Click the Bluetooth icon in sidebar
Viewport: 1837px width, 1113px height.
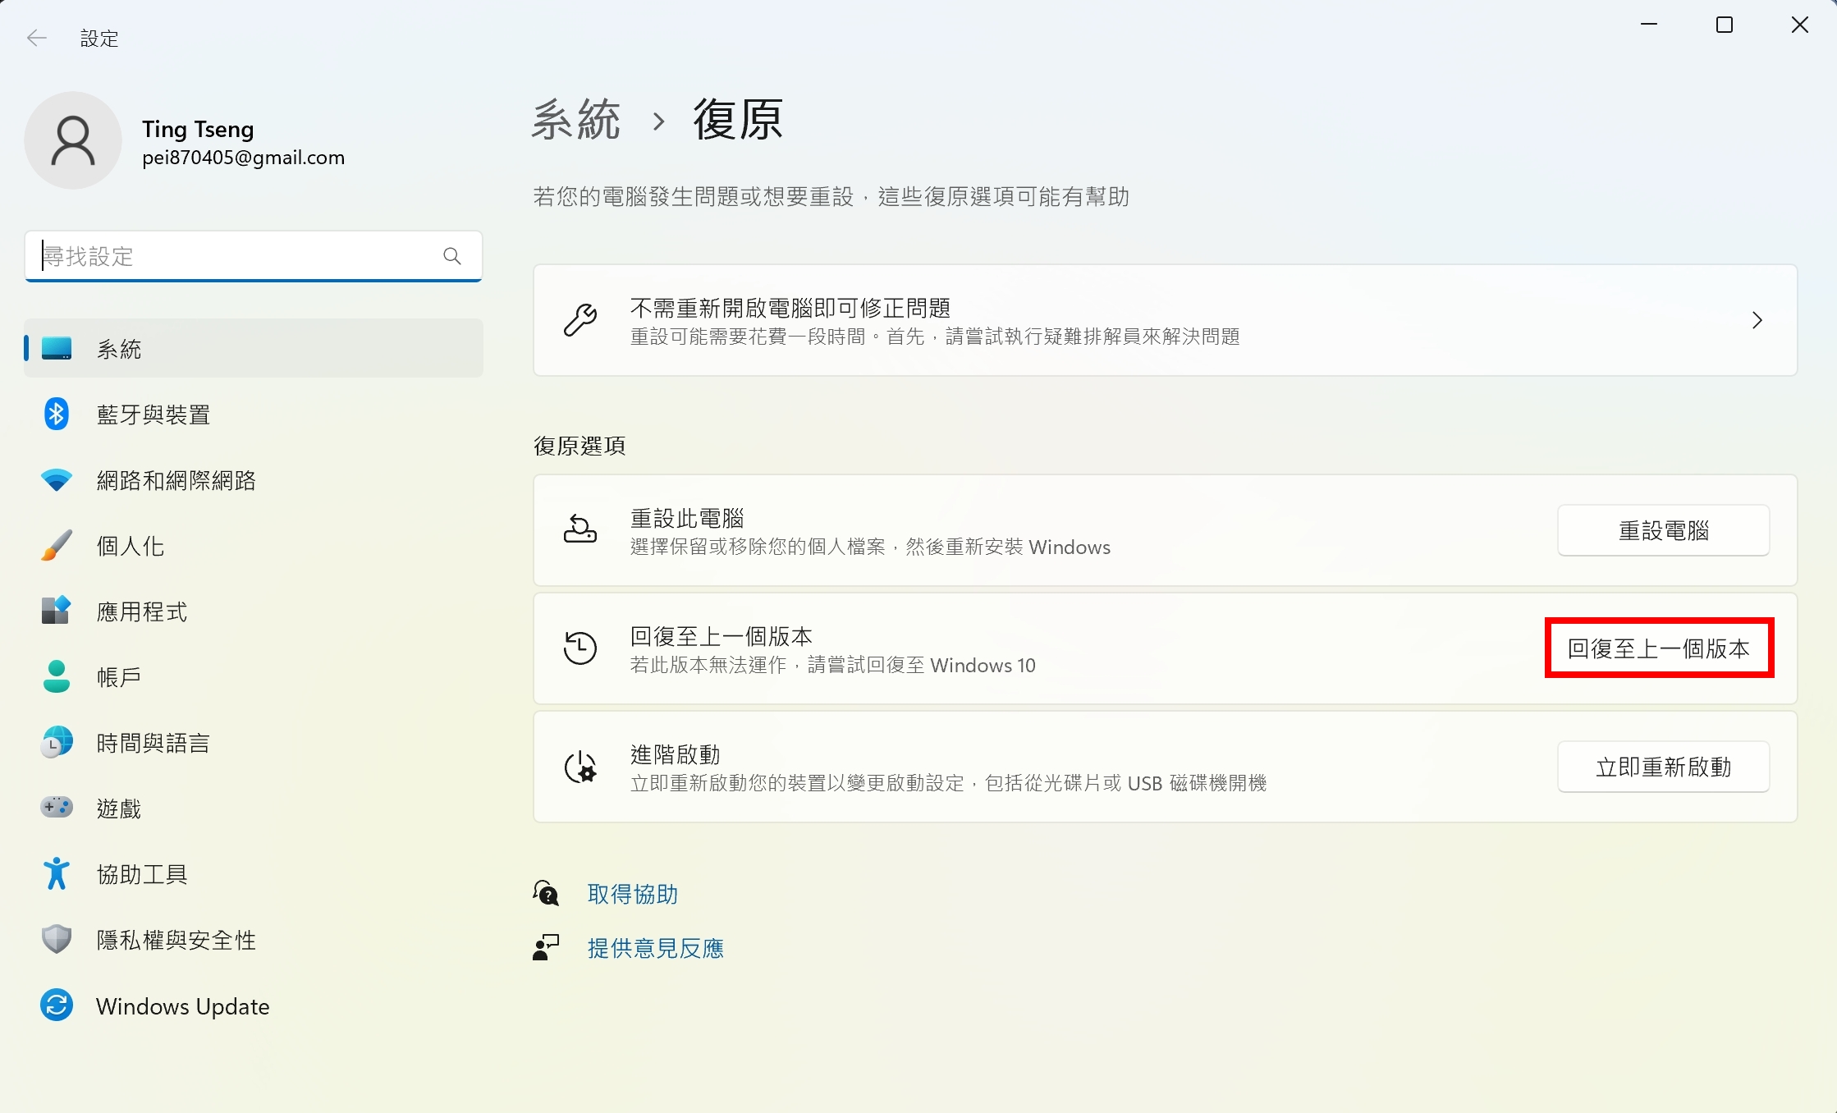(57, 415)
